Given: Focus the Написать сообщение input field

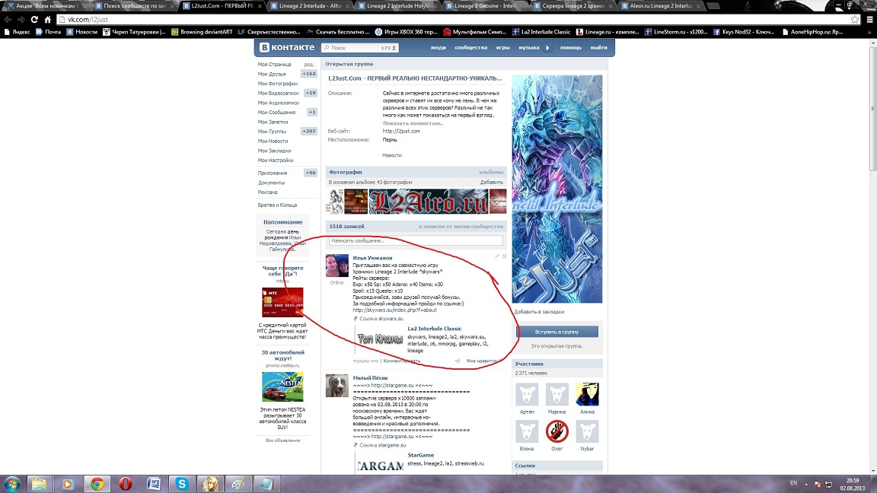Looking at the screenshot, I should click(416, 240).
